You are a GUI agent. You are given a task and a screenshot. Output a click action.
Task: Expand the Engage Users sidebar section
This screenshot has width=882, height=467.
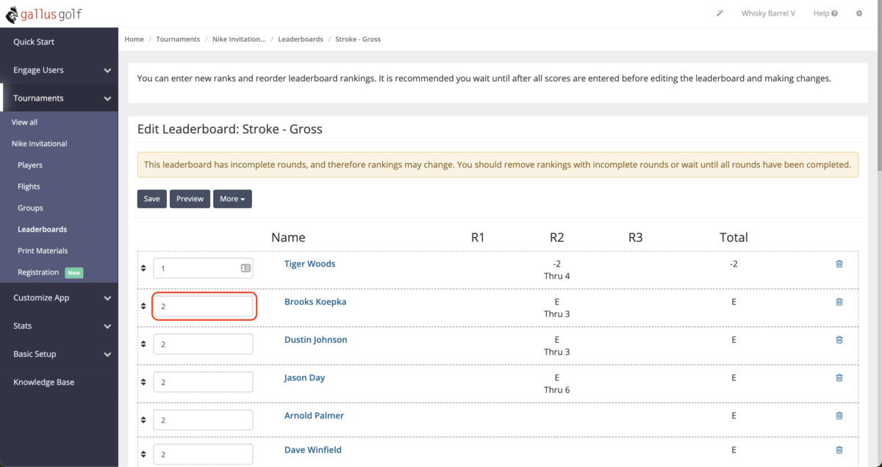59,70
